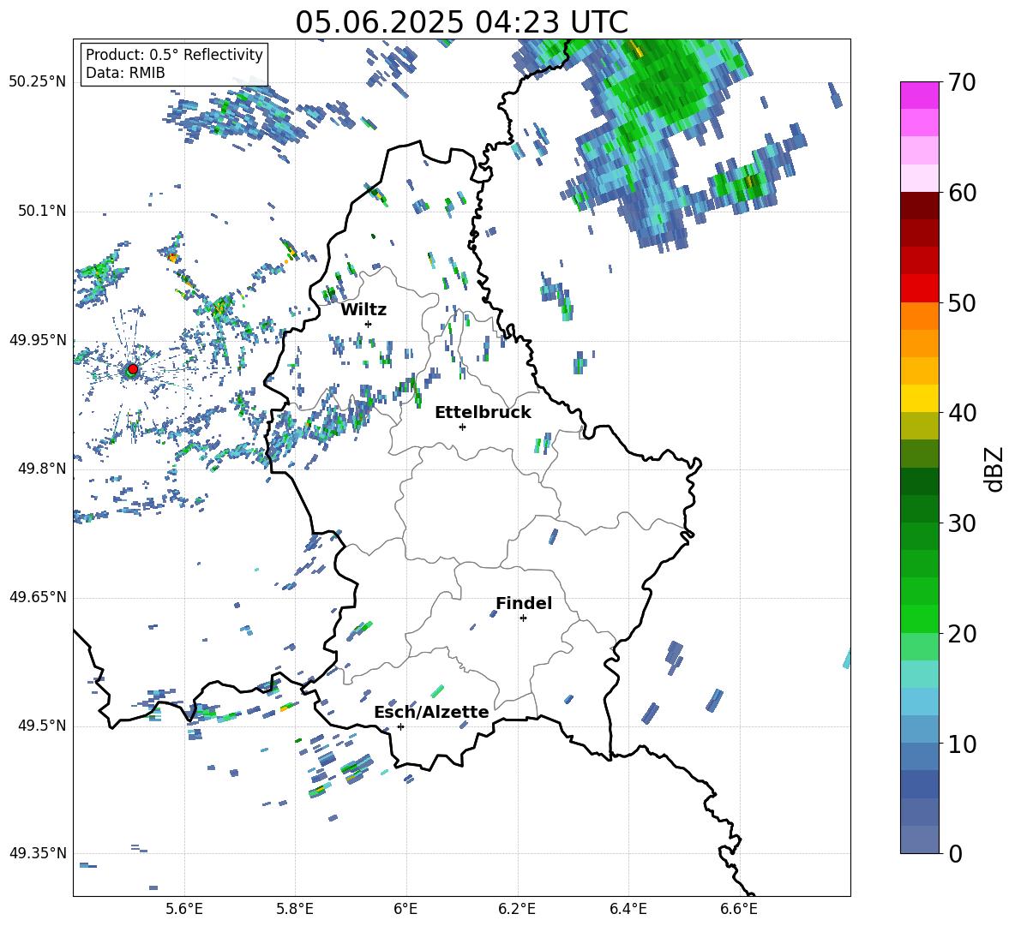Click the 50.1°N latitude label
The height and width of the screenshot is (926, 1015).
tap(41, 211)
